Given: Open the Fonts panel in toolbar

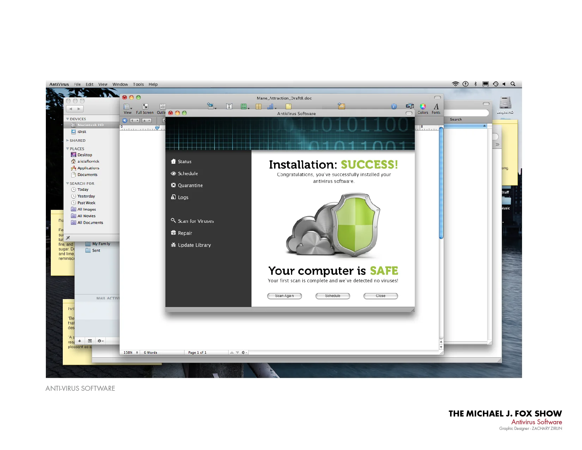Looking at the screenshot, I should point(436,109).
